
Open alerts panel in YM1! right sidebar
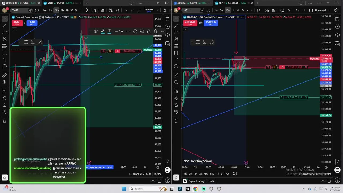[167, 27]
